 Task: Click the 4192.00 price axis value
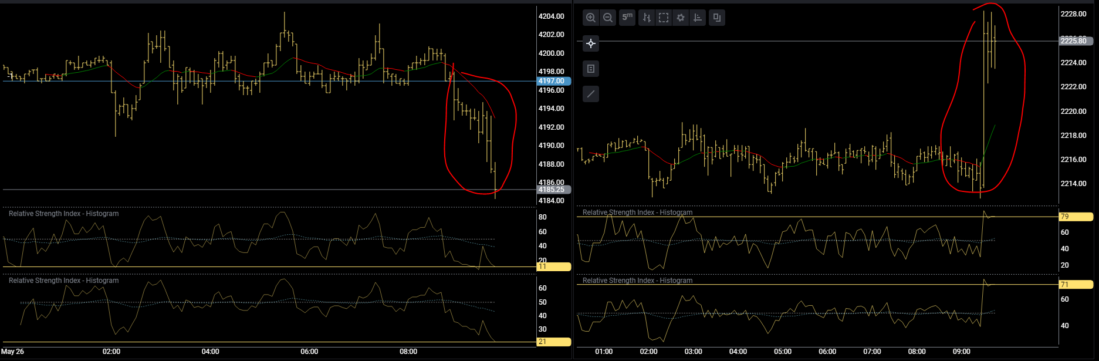(x=552, y=127)
